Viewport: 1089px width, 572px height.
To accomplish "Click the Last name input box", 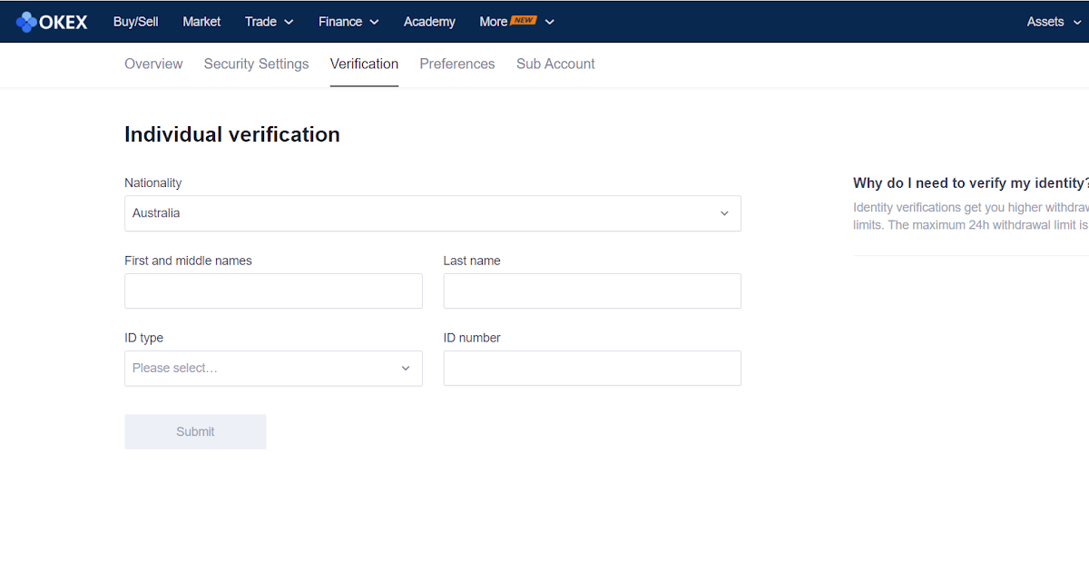I will [592, 291].
